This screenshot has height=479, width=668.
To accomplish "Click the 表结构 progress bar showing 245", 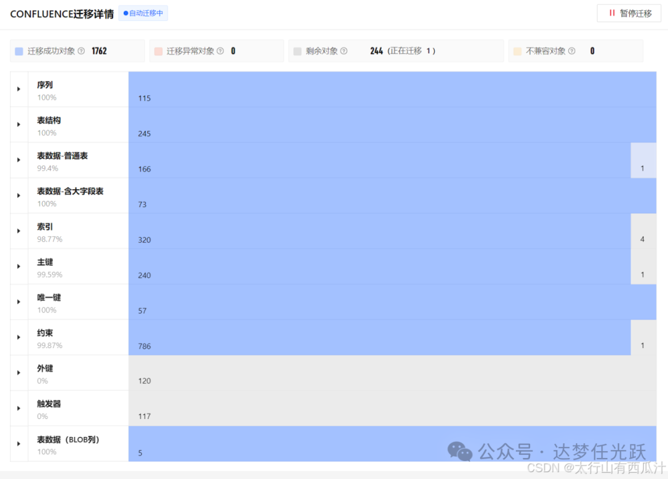I will tap(392, 124).
